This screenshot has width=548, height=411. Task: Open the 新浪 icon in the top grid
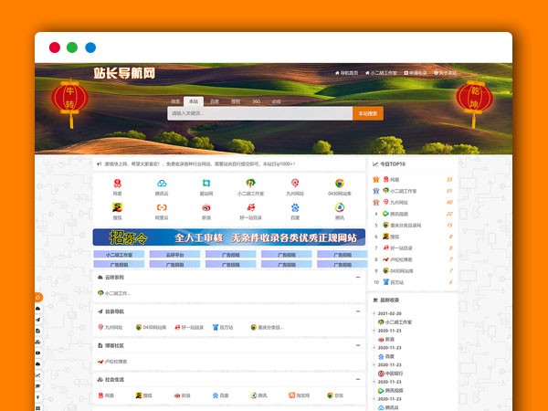point(206,208)
